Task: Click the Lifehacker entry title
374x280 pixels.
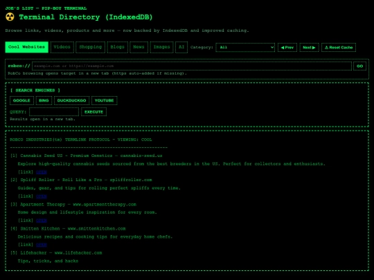Action: pyautogui.click(x=56, y=252)
